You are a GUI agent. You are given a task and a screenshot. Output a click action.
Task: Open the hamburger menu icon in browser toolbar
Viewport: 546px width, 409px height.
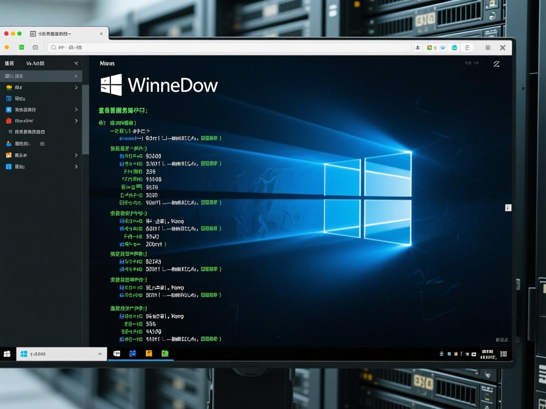point(467,47)
